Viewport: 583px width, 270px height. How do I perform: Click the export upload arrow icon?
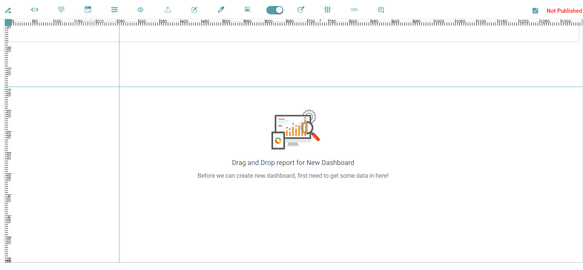pyautogui.click(x=168, y=10)
